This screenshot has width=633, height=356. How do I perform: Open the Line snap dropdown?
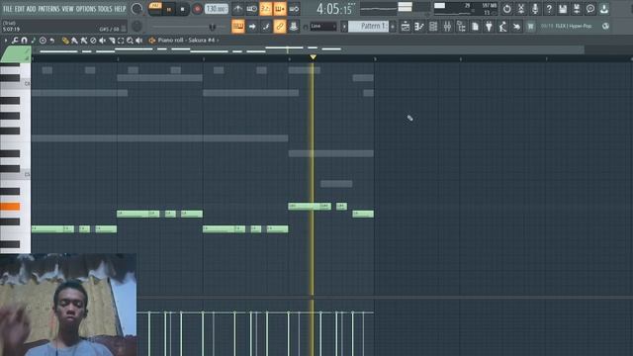pos(323,27)
